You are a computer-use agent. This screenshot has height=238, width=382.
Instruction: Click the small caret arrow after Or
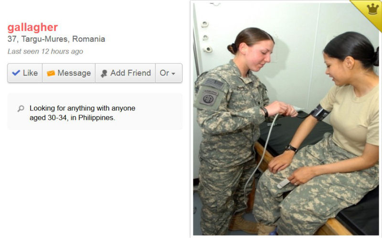tap(173, 74)
